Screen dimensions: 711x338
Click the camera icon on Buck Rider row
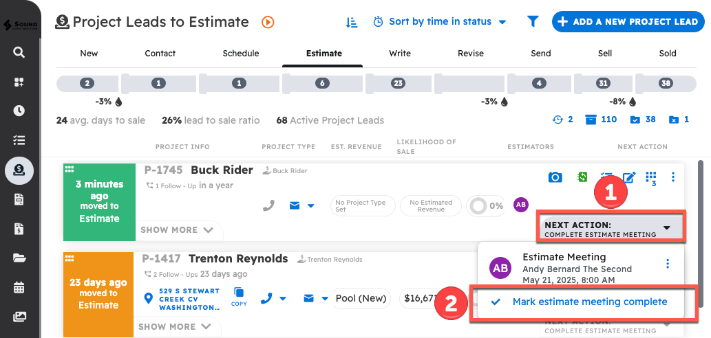tap(555, 177)
